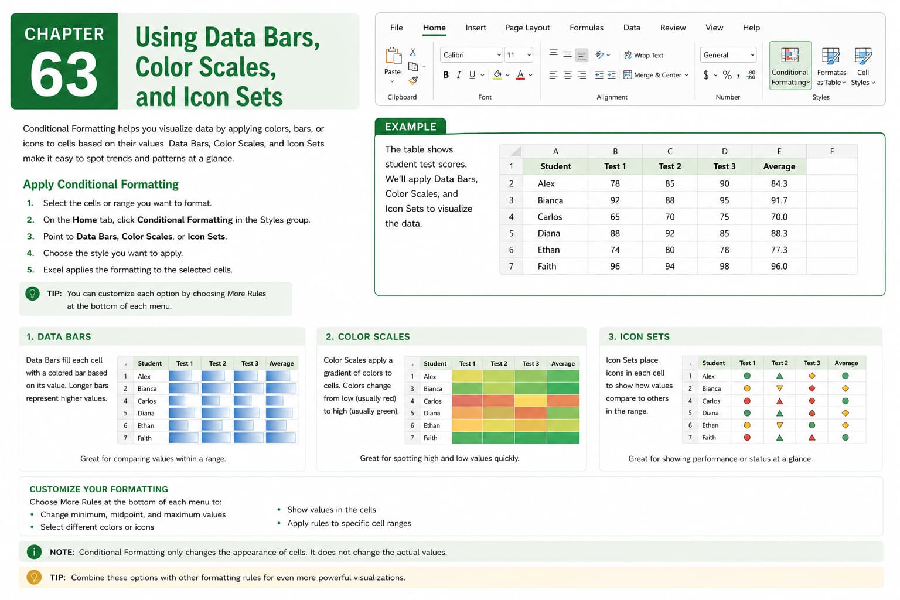
Task: Center text horizontally in the ribbon
Action: pyautogui.click(x=567, y=75)
